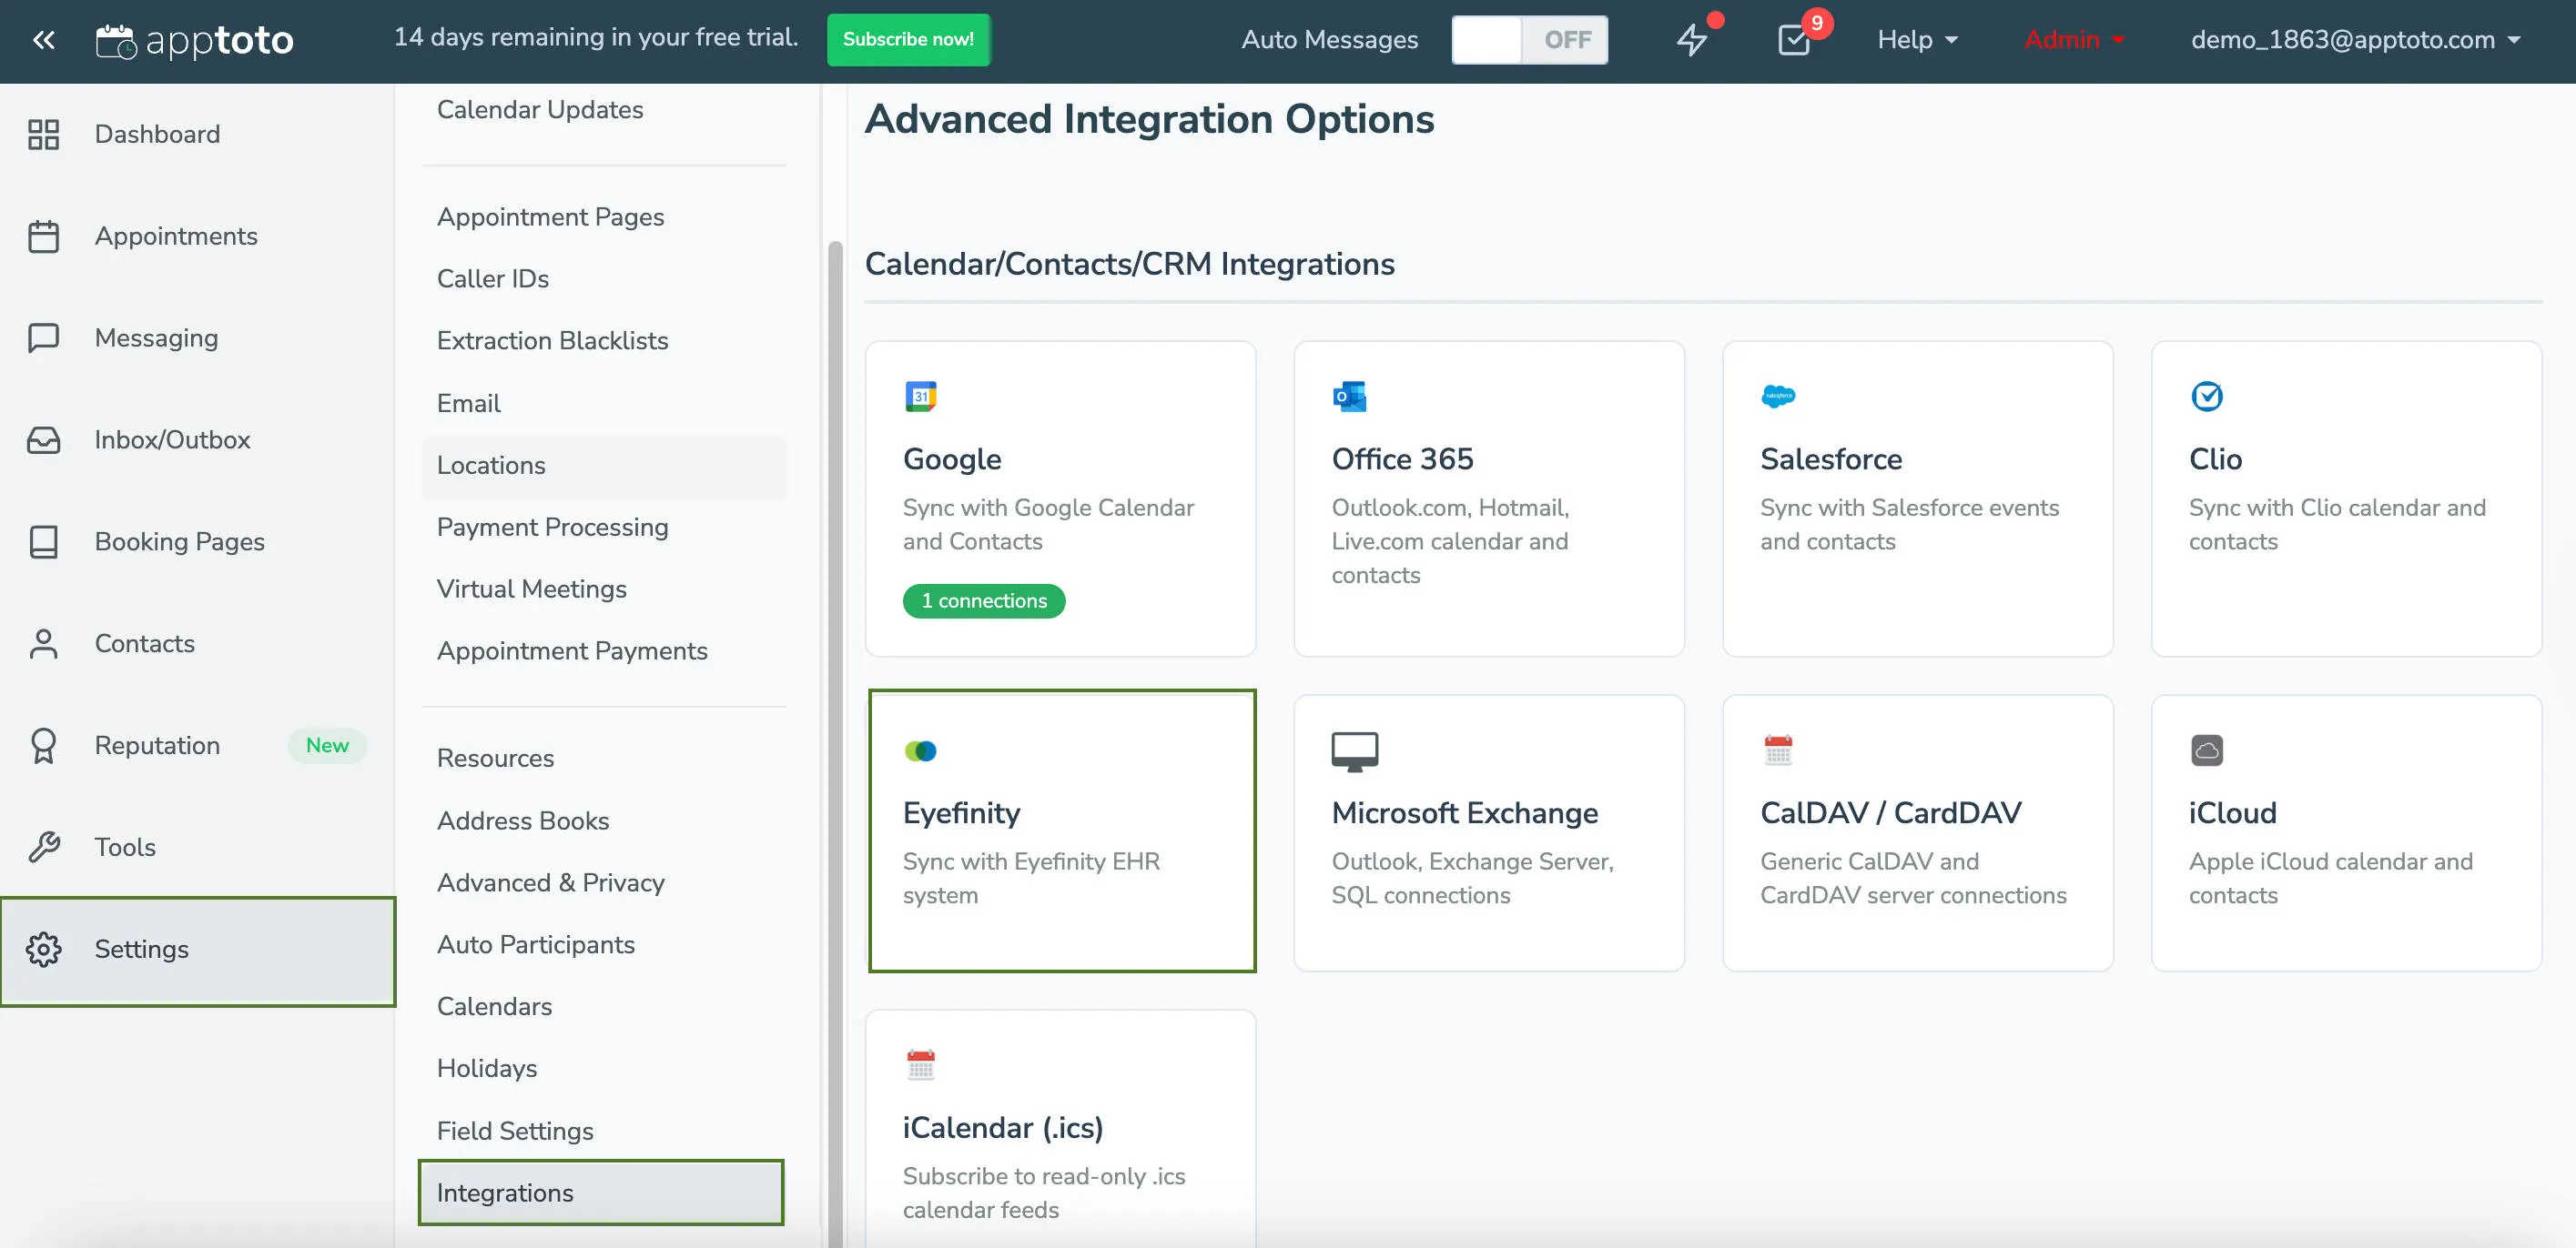The image size is (2576, 1248).
Task: Open the tasks icon showing 9 badge
Action: (x=1795, y=40)
